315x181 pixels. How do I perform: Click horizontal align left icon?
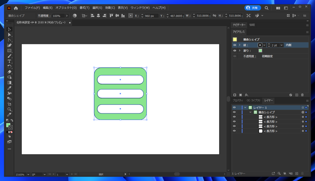[x=92, y=16]
